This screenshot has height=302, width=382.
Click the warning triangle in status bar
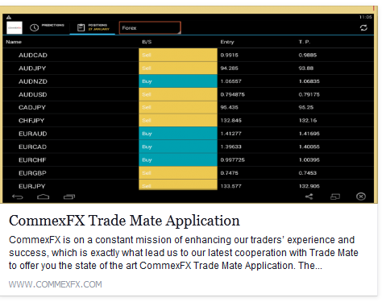[9, 18]
